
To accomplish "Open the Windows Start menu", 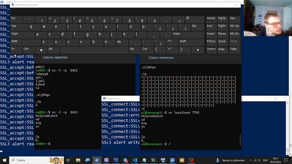I will pyautogui.click(x=4, y=160).
